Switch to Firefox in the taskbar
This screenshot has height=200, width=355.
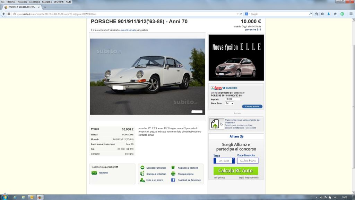point(40,197)
